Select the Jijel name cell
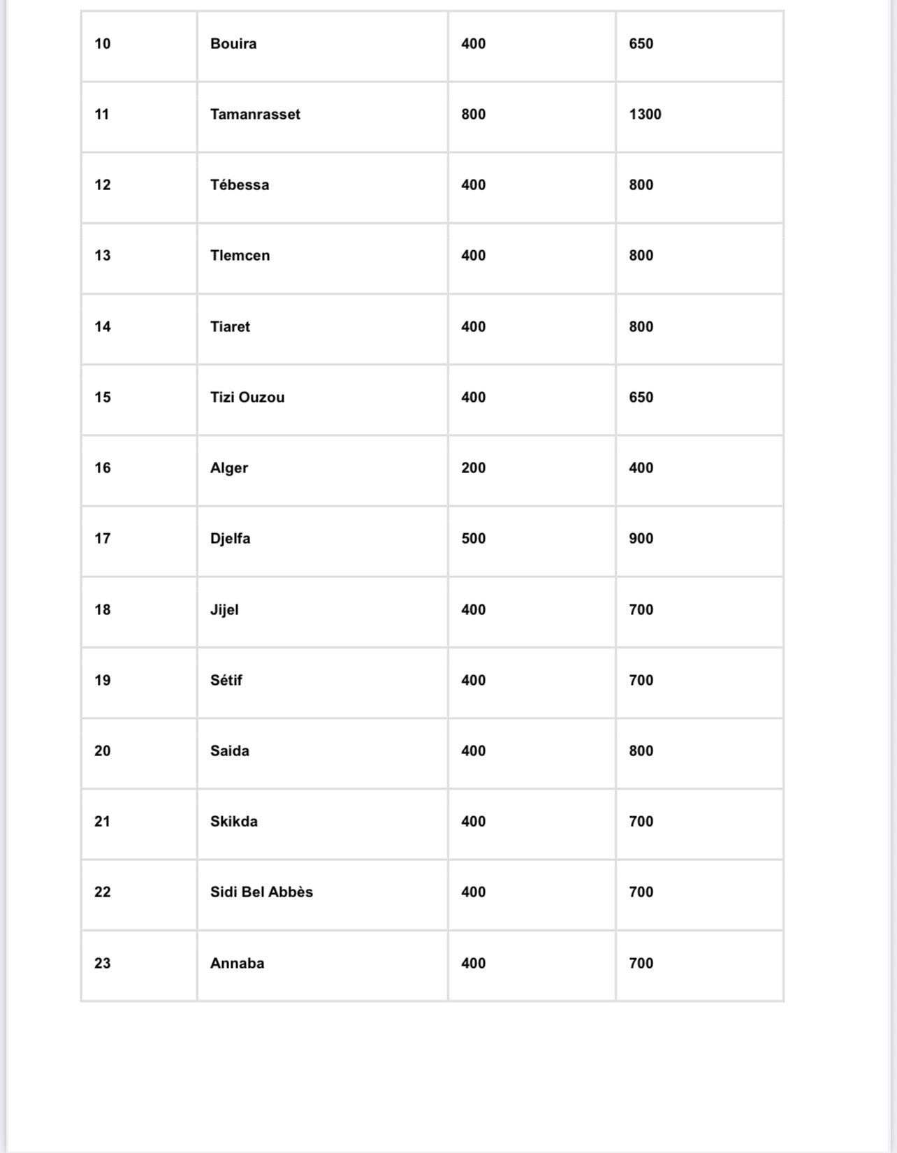This screenshot has width=897, height=1153. coord(224,610)
